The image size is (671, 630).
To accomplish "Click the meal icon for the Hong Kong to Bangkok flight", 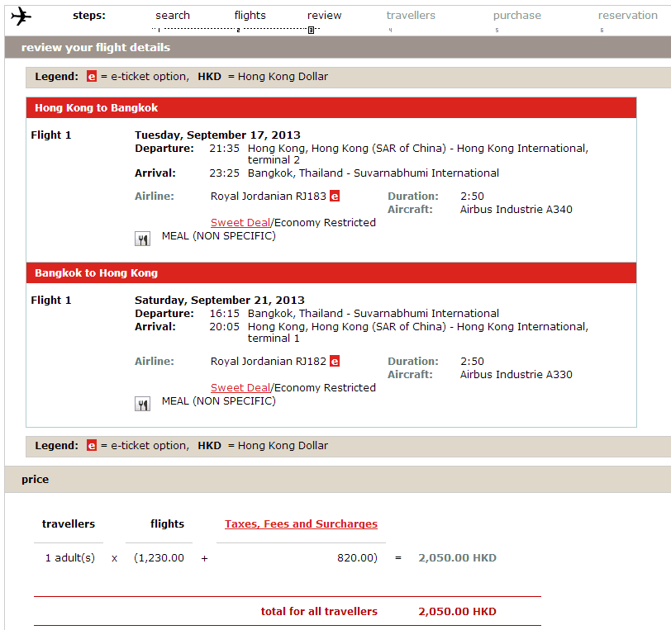I will coord(142,239).
